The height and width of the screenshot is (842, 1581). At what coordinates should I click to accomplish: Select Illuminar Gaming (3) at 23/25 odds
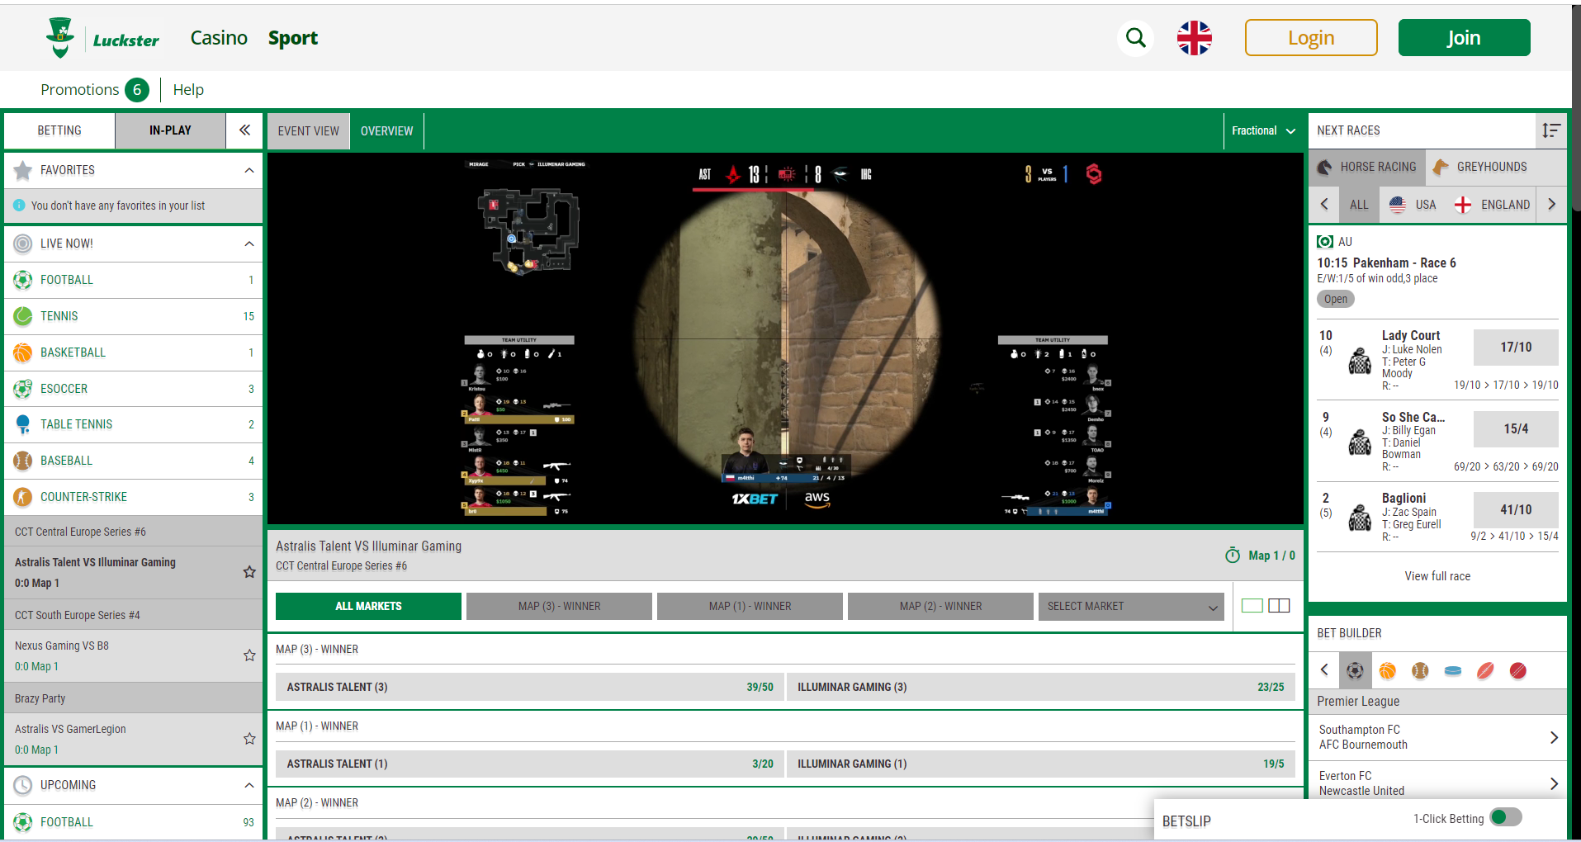[x=1041, y=686]
